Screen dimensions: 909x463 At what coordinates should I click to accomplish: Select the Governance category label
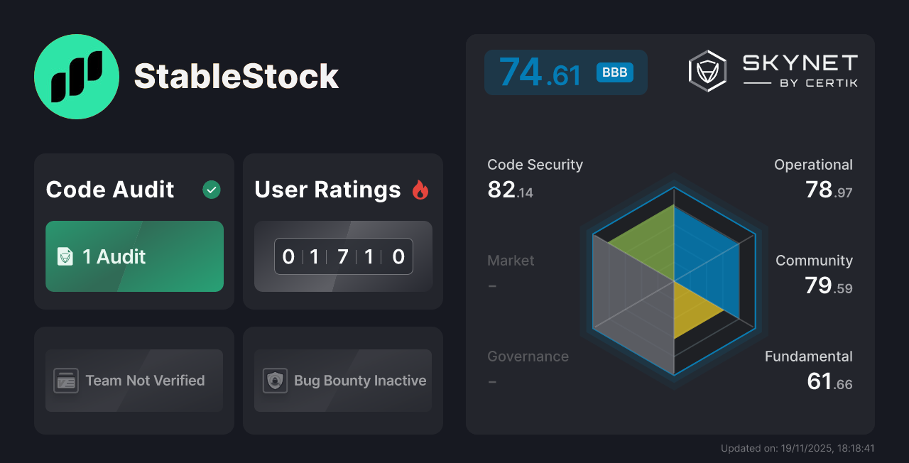pos(528,356)
